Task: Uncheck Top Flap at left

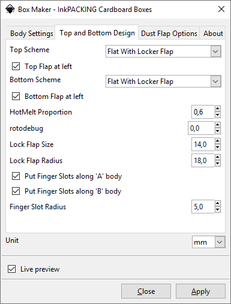Action: (16, 67)
